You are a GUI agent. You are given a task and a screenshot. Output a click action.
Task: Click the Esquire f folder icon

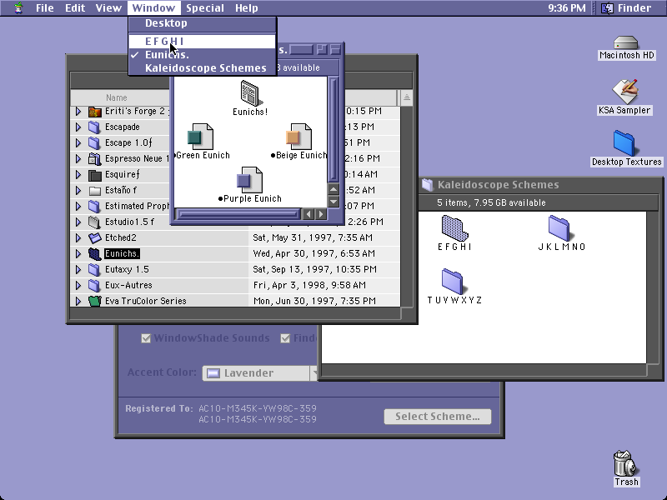pos(95,175)
